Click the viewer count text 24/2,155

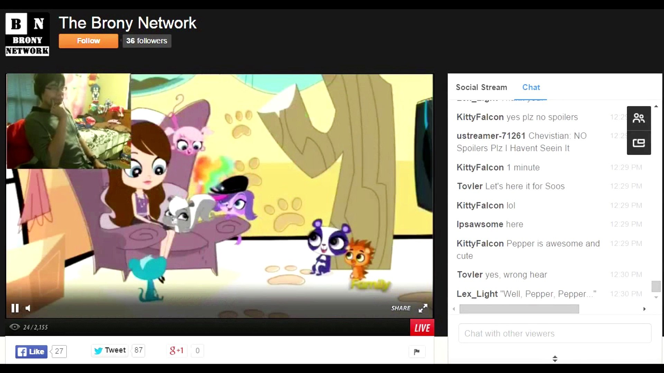coord(35,327)
